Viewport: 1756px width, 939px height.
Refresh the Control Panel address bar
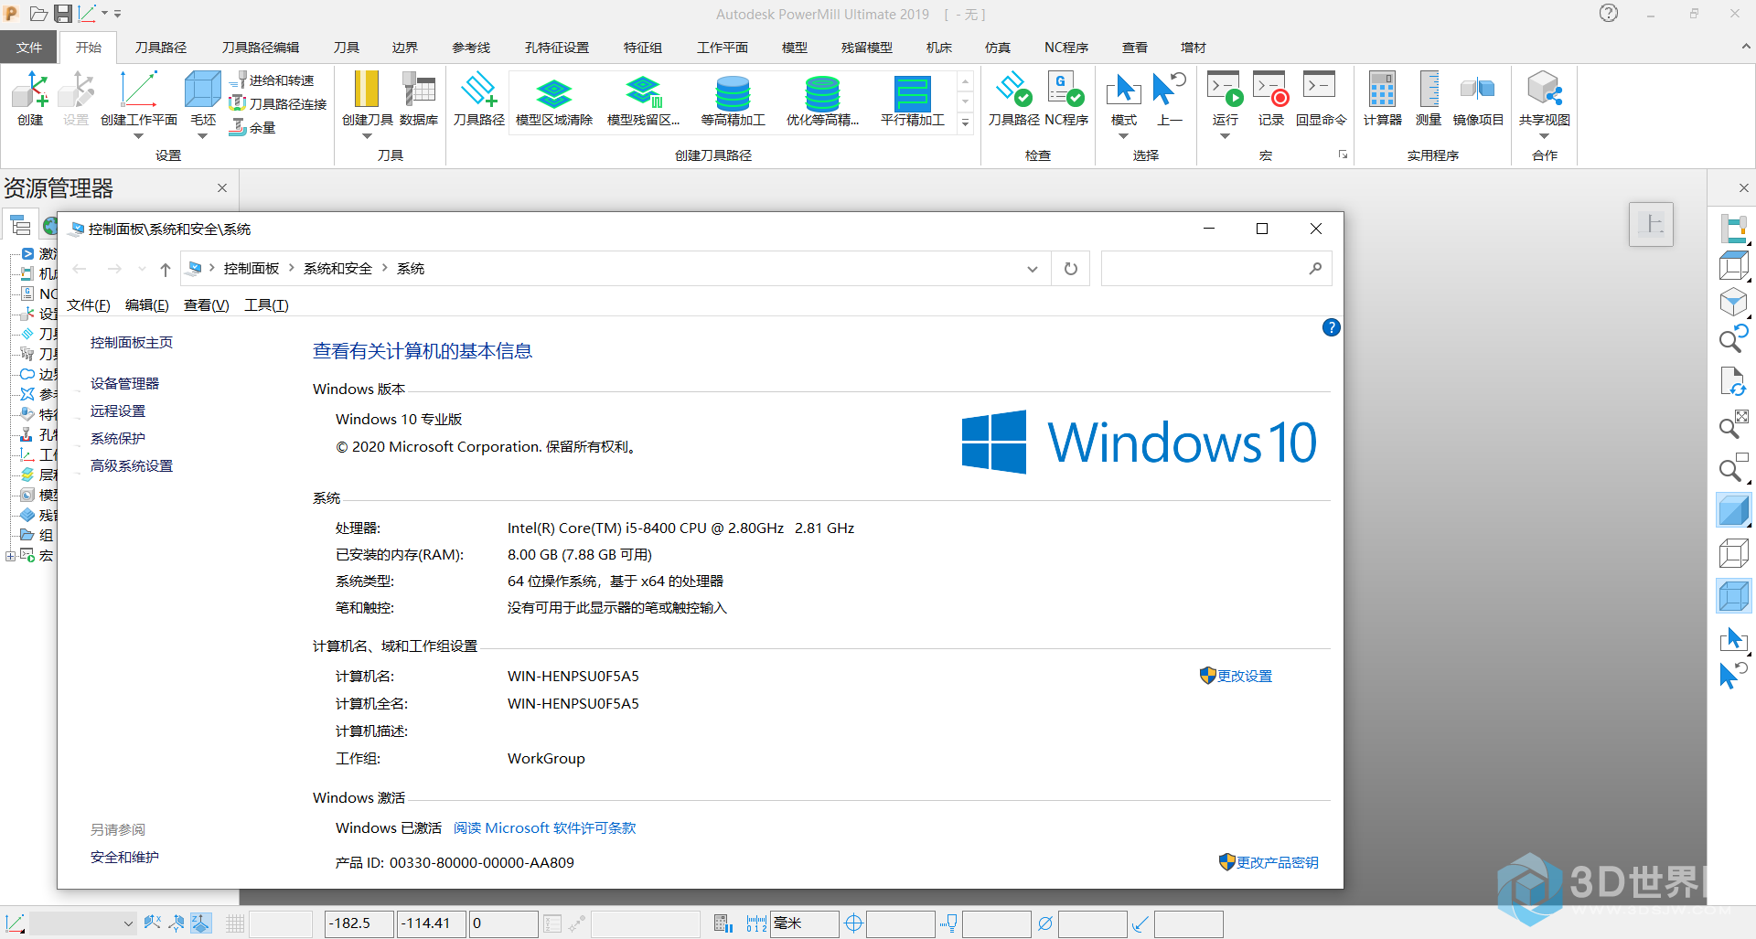[1071, 269]
